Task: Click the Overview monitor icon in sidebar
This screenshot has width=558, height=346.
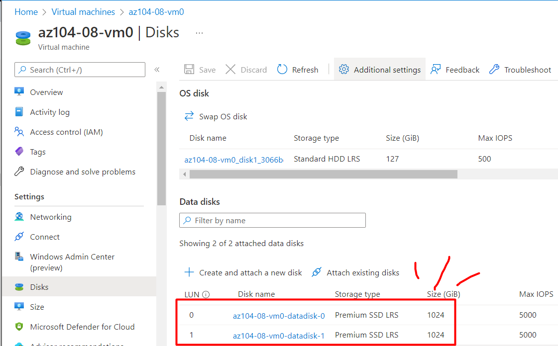Action: (19, 91)
